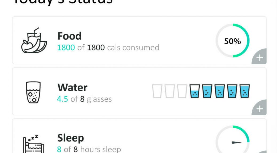Viewport: 277px width, 153px height.
Task: Select the first empty water glass
Action: 157,91
